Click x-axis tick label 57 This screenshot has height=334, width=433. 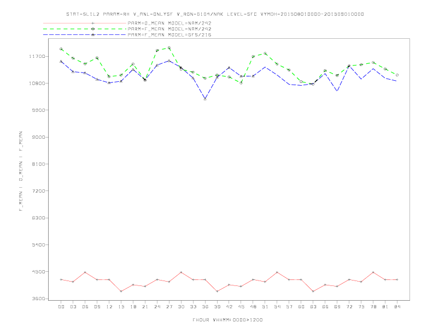[x=289, y=307]
